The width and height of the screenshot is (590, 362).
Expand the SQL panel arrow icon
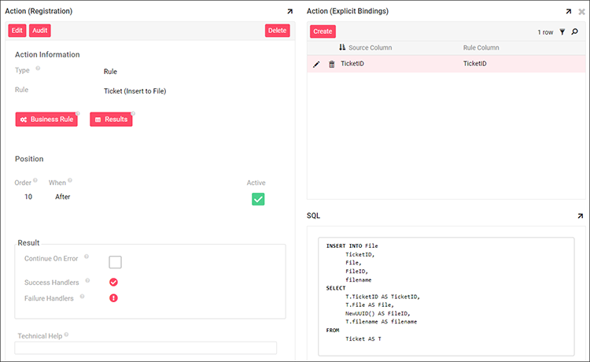tap(580, 216)
